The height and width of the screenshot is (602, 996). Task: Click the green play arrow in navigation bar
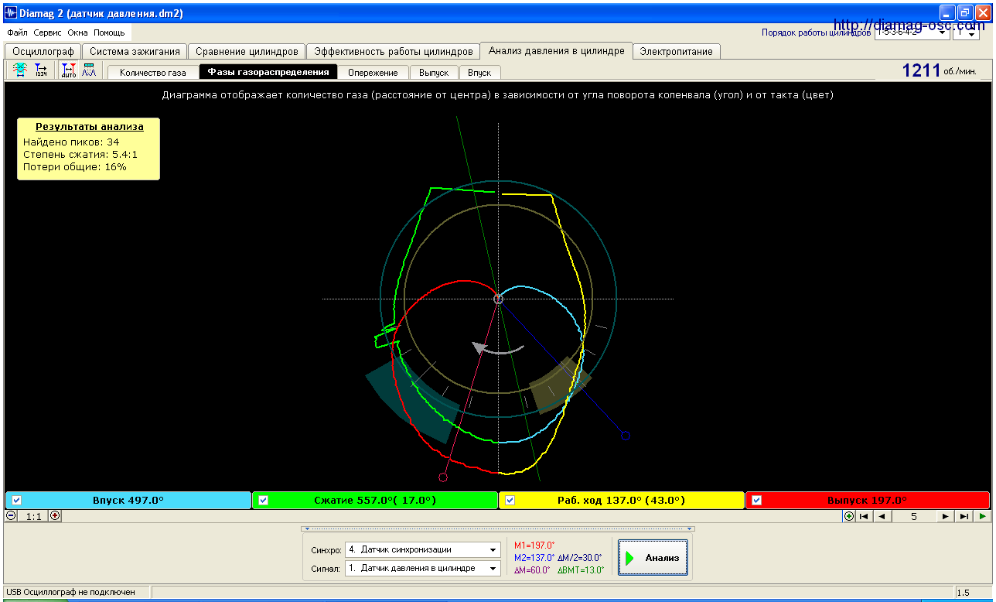982,516
